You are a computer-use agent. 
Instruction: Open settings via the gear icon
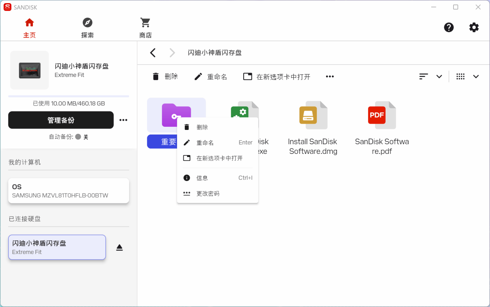(474, 27)
